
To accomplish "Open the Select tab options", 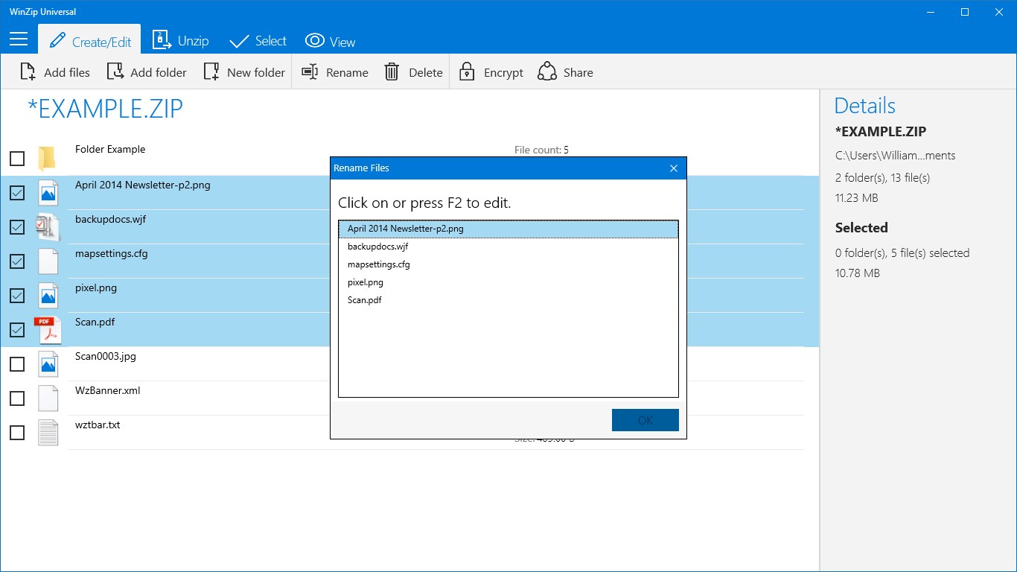I will pos(258,39).
